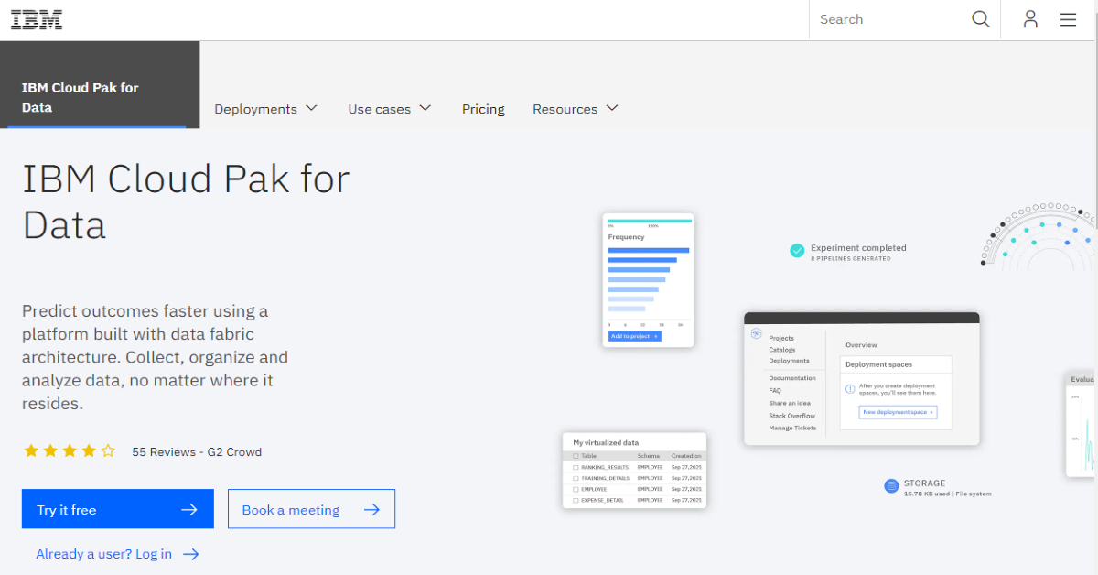Click the search magnifier icon
This screenshot has width=1098, height=575.
(980, 19)
